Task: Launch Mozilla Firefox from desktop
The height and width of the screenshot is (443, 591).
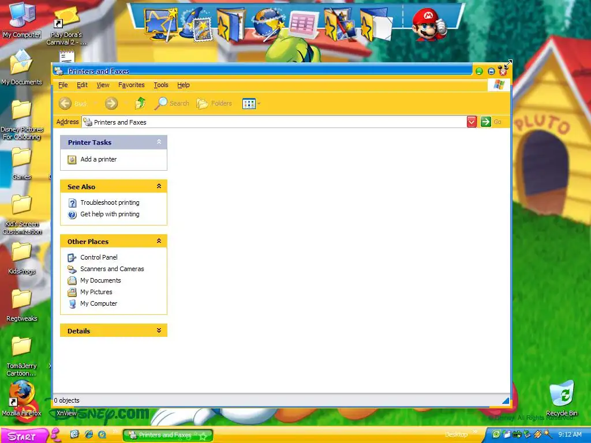Action: [x=21, y=399]
